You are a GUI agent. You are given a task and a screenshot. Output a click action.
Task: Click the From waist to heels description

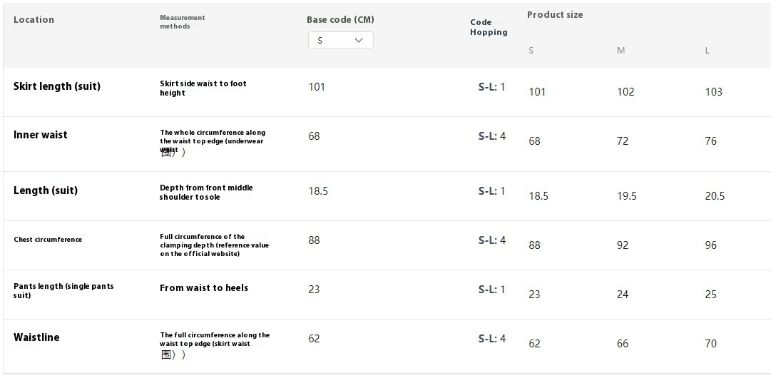tap(204, 288)
